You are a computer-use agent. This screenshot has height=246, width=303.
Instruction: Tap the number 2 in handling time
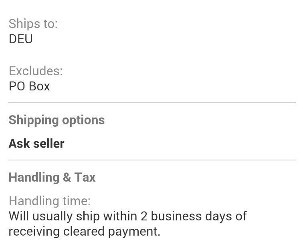pos(144,216)
